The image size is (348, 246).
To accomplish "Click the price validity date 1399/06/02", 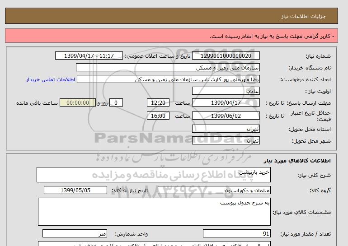I will click(226, 116).
